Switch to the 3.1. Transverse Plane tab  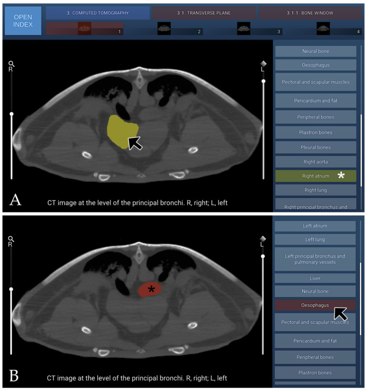[204, 13]
